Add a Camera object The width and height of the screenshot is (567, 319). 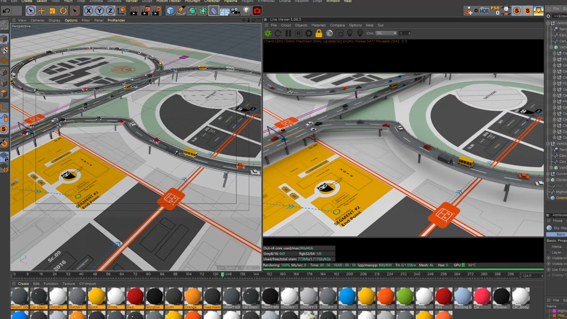(235, 11)
